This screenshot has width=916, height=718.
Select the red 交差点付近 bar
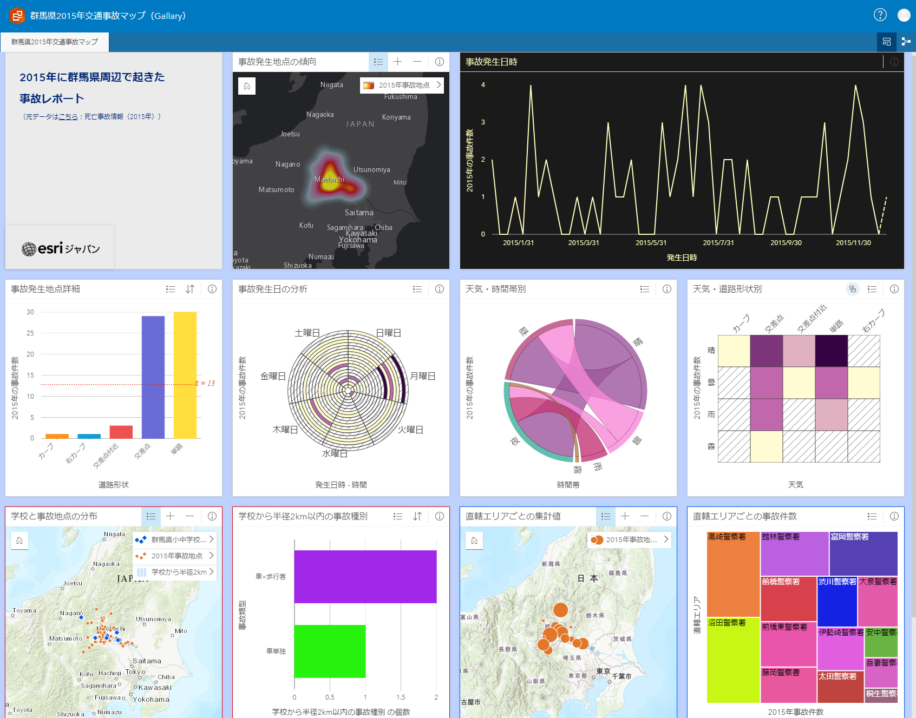[x=121, y=432]
